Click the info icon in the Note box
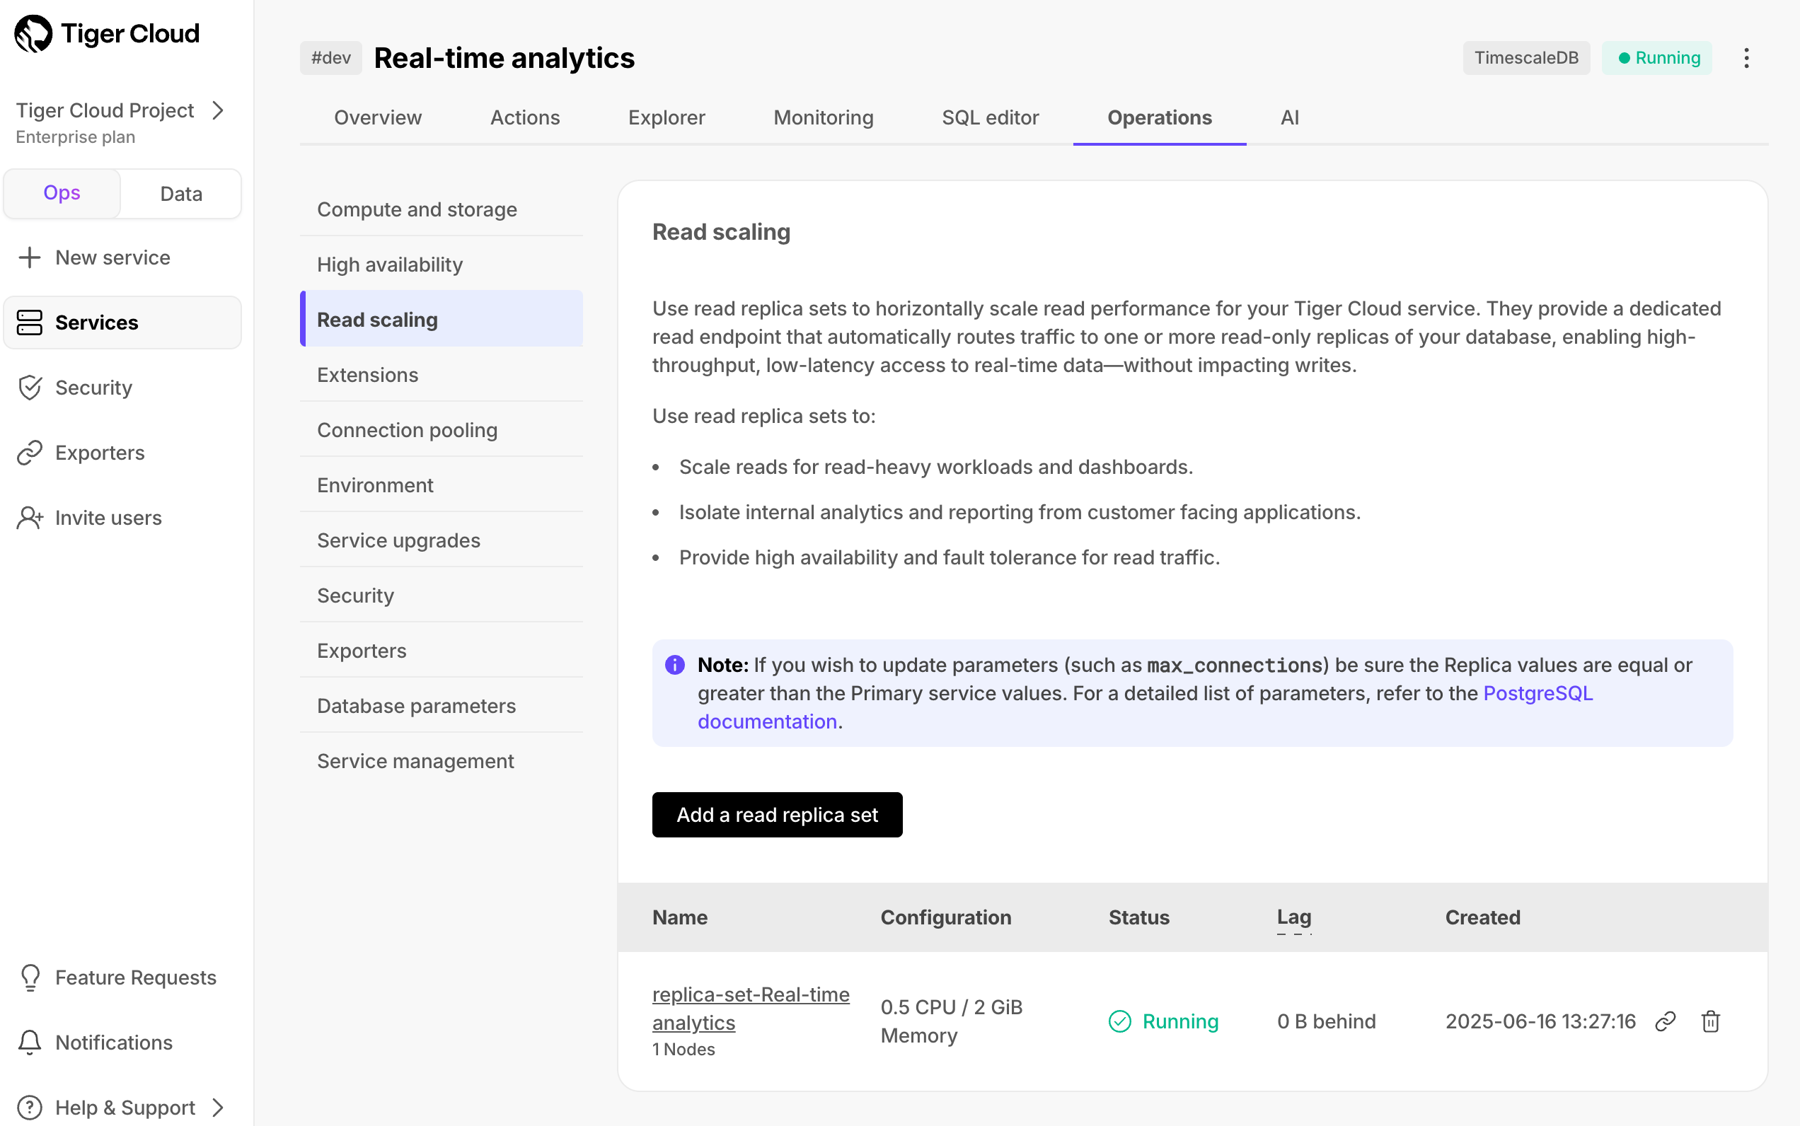1800x1126 pixels. tap(675, 664)
